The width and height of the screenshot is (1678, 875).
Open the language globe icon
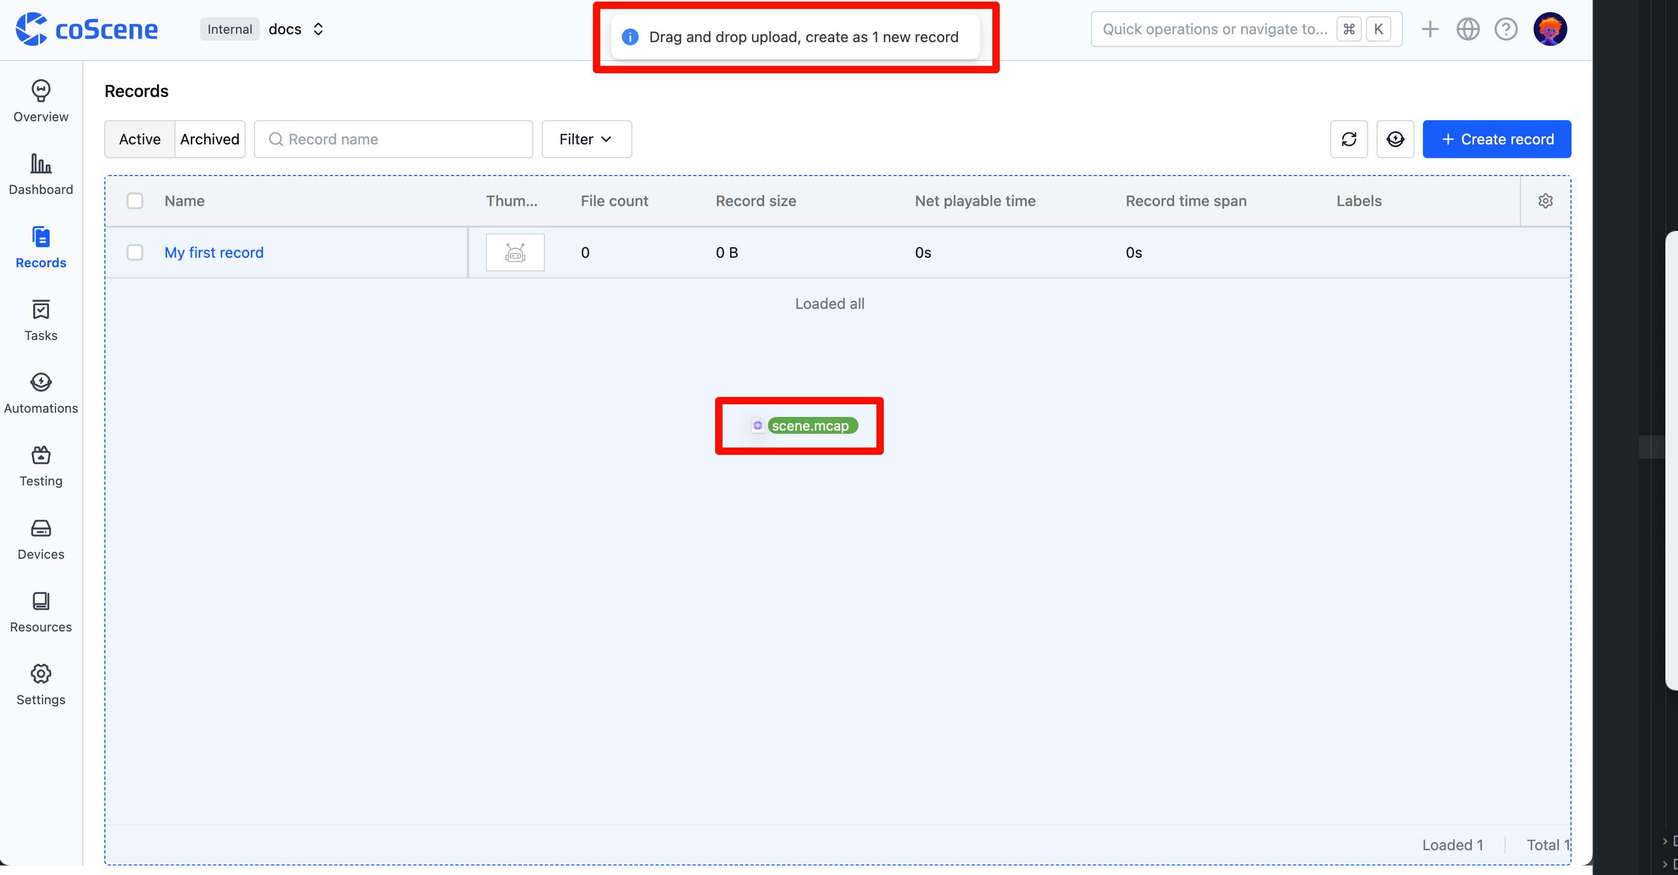(1468, 30)
